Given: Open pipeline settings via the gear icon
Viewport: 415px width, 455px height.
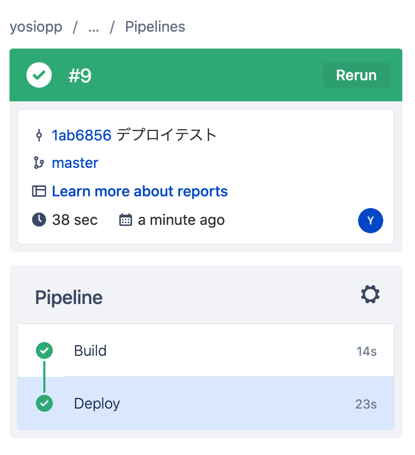Looking at the screenshot, I should tap(370, 295).
